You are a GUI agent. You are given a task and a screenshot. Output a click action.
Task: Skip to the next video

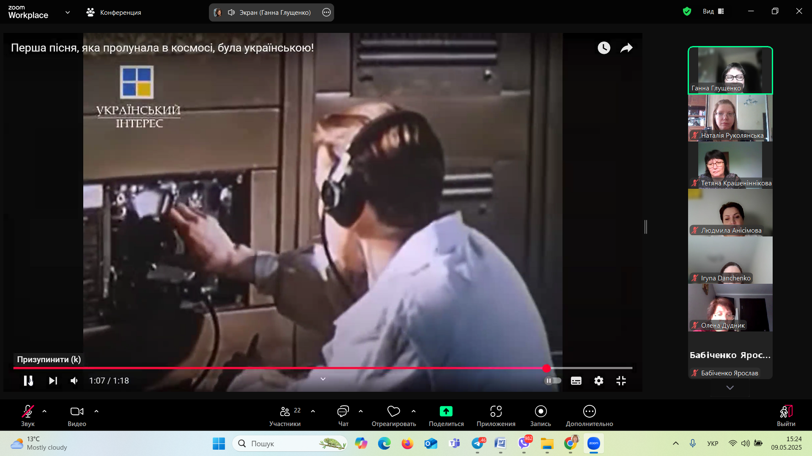53,380
